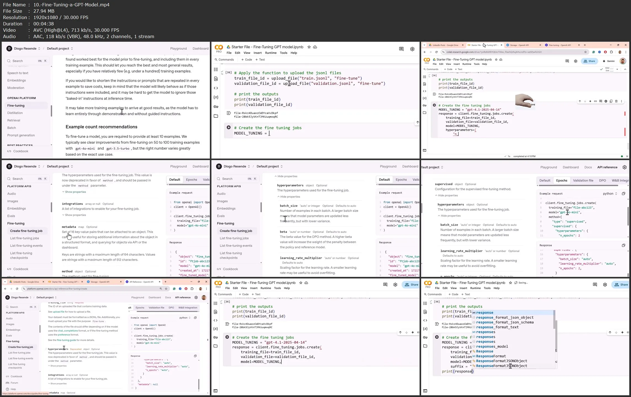Click bookmark star in the colab.research.google.com address bar

[x=585, y=52]
